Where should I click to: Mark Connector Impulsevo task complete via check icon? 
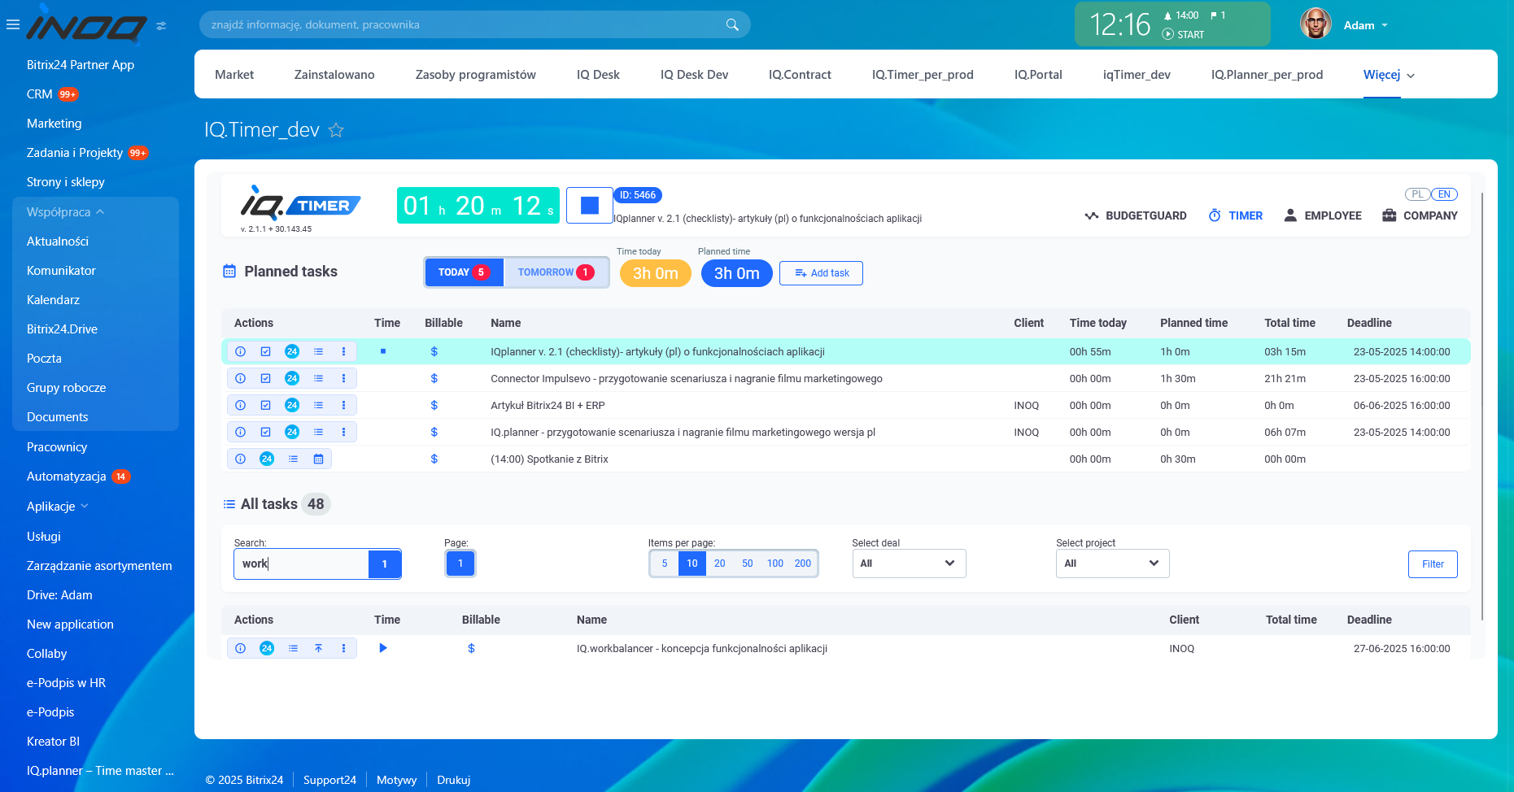tap(266, 379)
